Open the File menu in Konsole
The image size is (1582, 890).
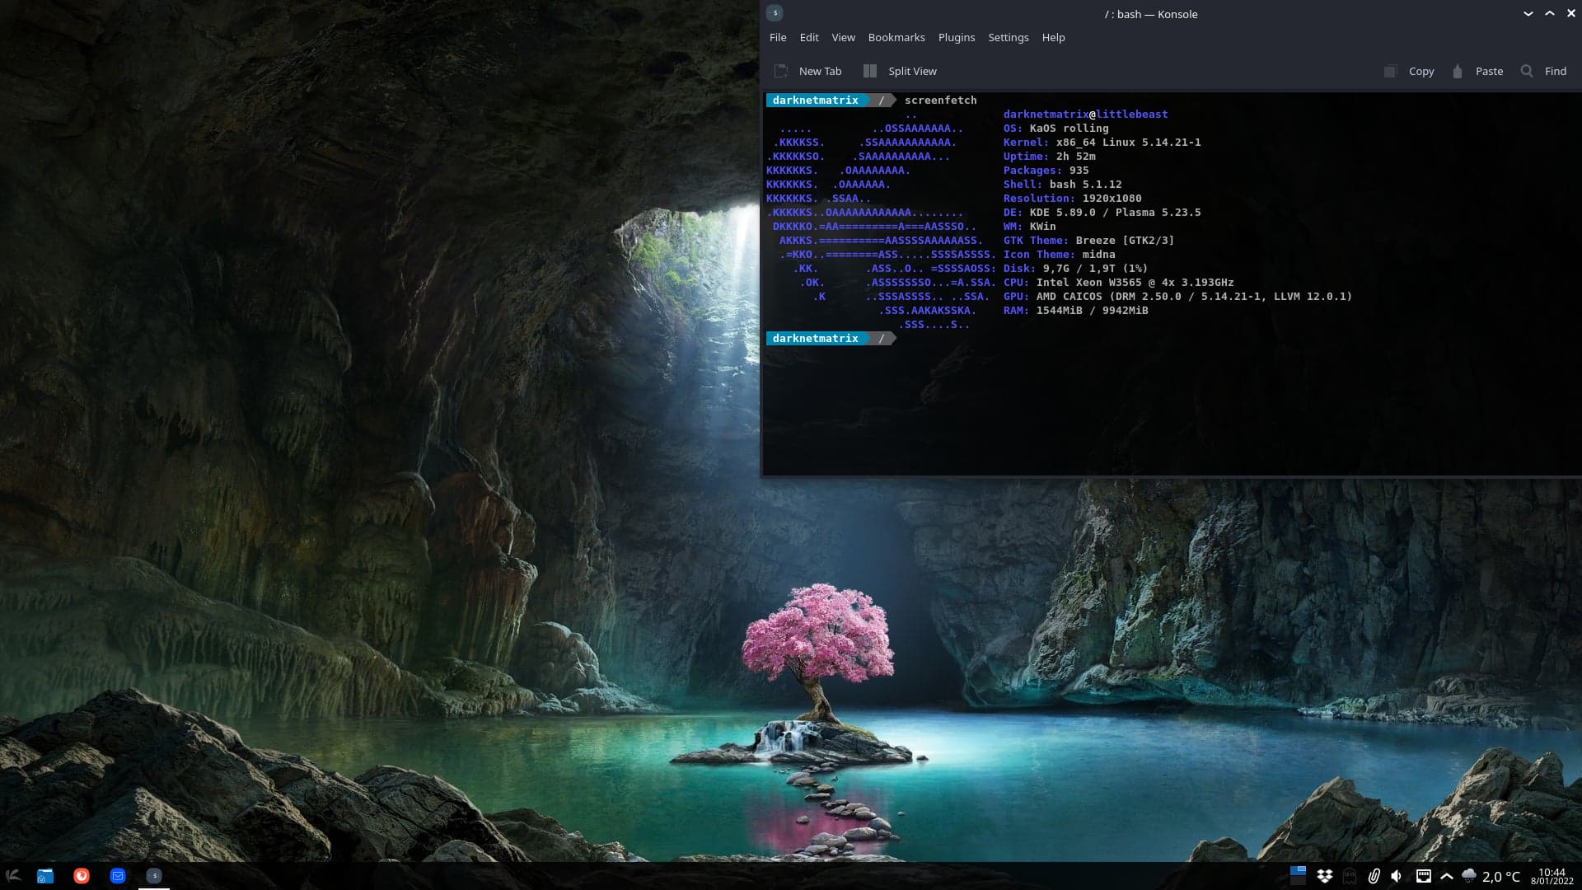point(778,37)
